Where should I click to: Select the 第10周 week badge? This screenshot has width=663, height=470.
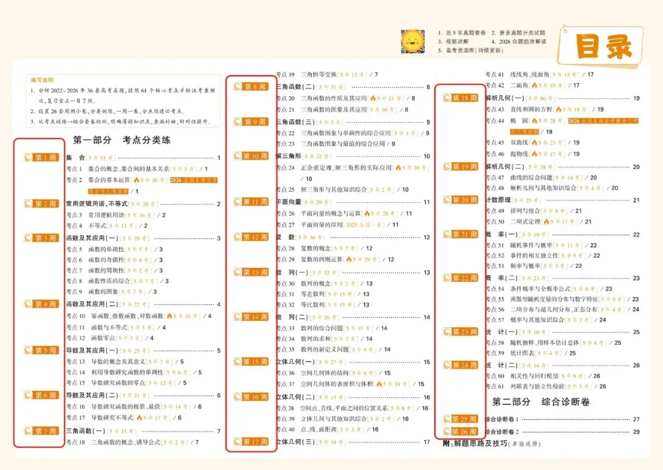click(x=250, y=156)
